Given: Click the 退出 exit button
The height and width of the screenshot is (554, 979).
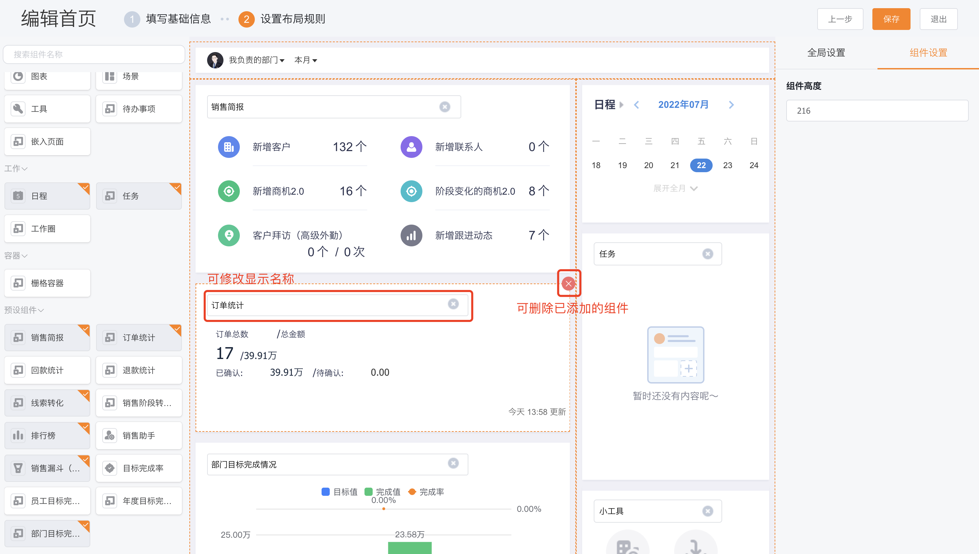Looking at the screenshot, I should pyautogui.click(x=939, y=19).
